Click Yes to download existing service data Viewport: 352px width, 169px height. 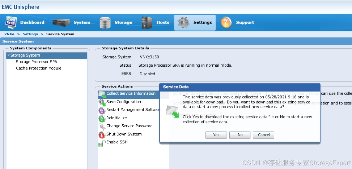[x=216, y=135]
